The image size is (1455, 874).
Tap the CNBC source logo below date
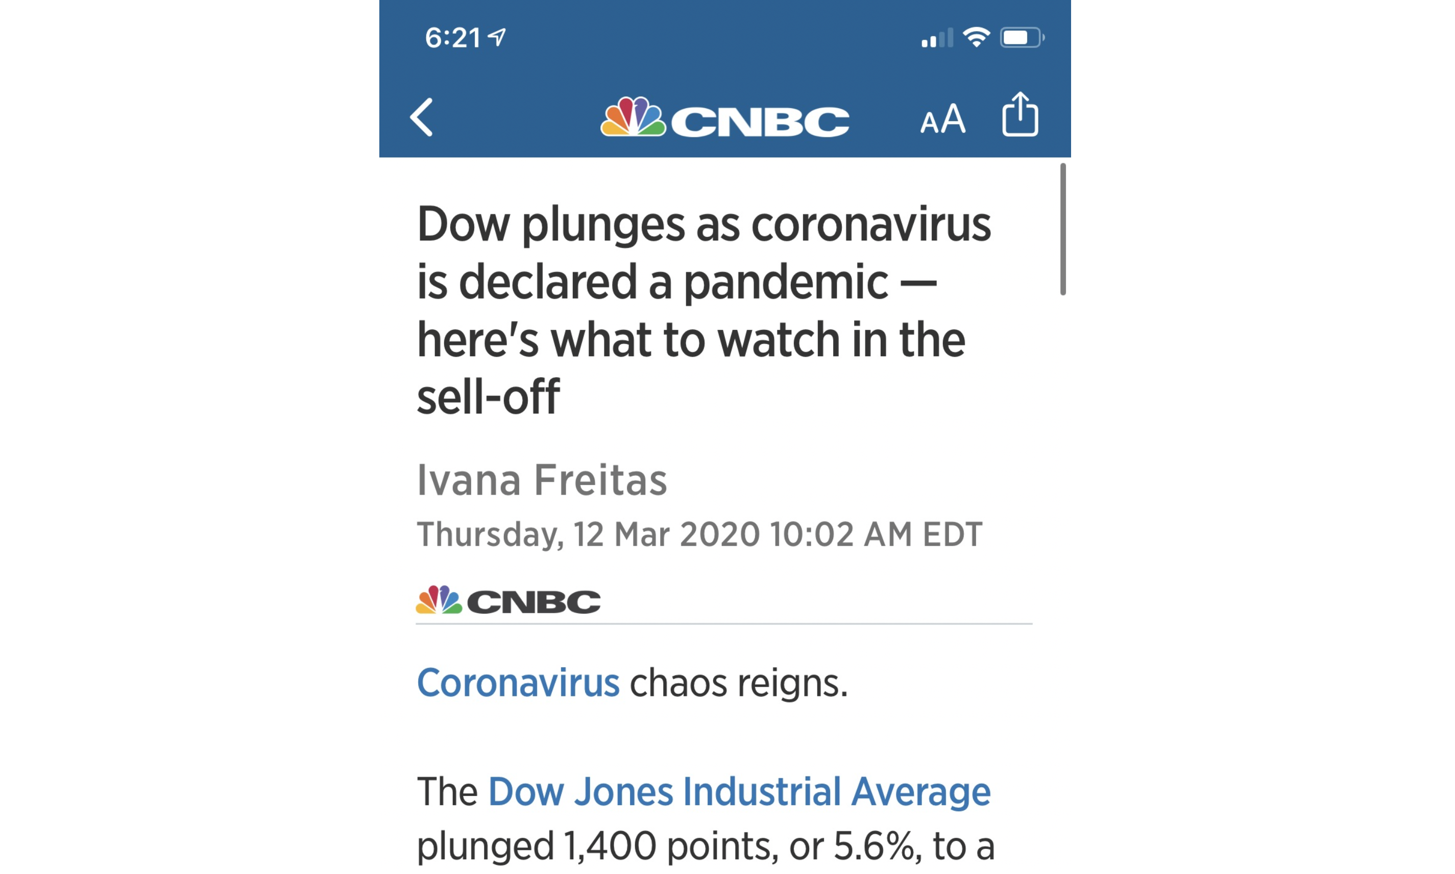[x=507, y=600]
